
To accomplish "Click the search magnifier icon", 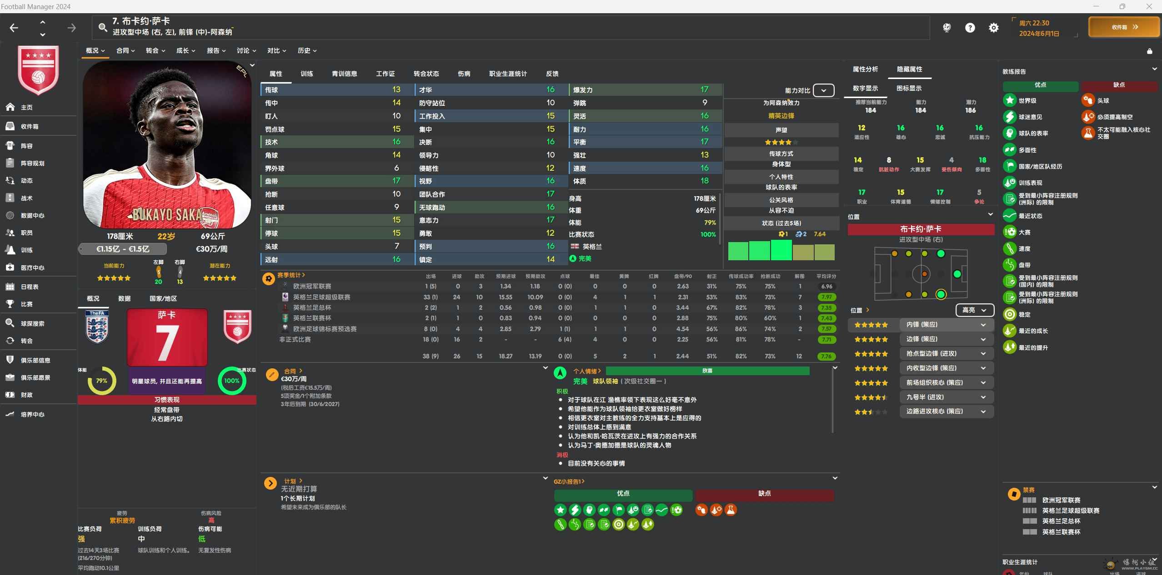I will [x=103, y=28].
